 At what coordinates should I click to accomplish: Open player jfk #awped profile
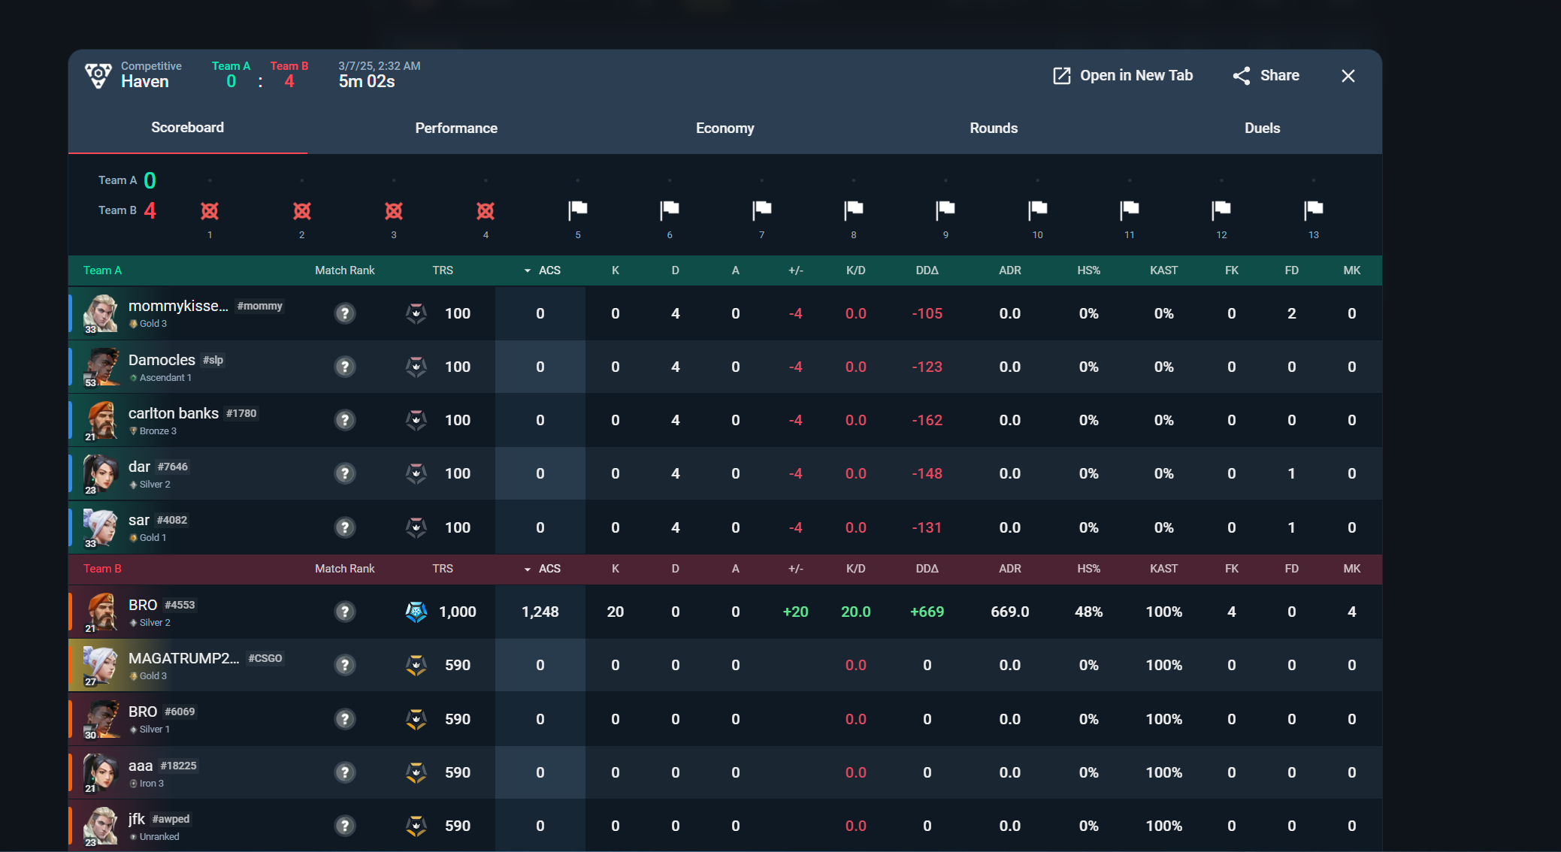pos(137,819)
